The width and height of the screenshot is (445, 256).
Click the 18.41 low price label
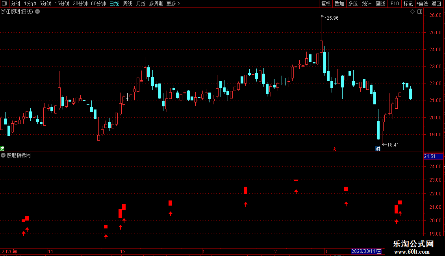(393, 145)
